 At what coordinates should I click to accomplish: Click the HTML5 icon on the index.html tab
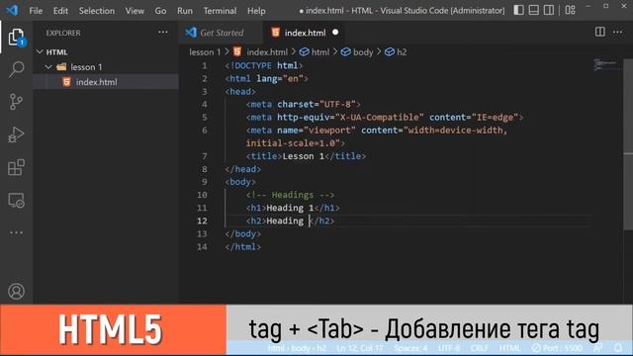[275, 33]
